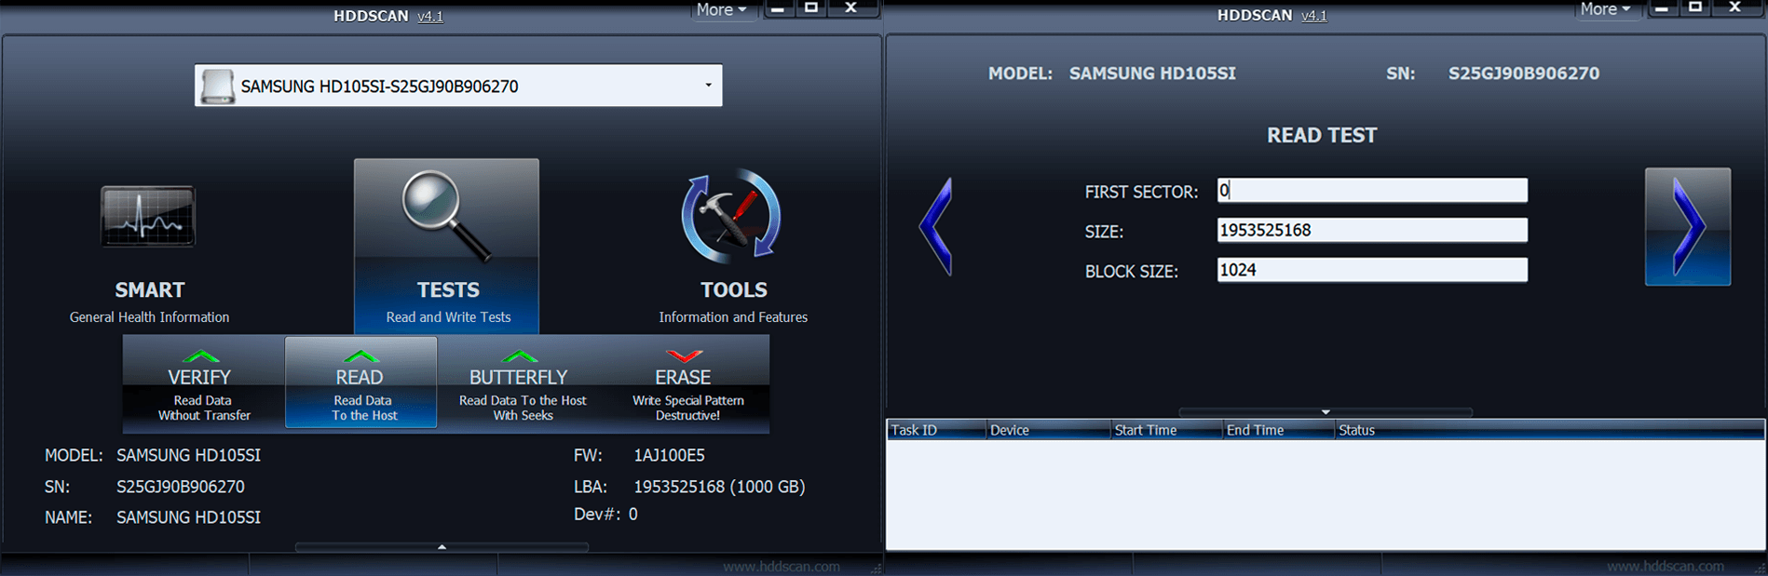Open SMART heartbeat monitor icon
1768x576 pixels.
pyautogui.click(x=148, y=216)
